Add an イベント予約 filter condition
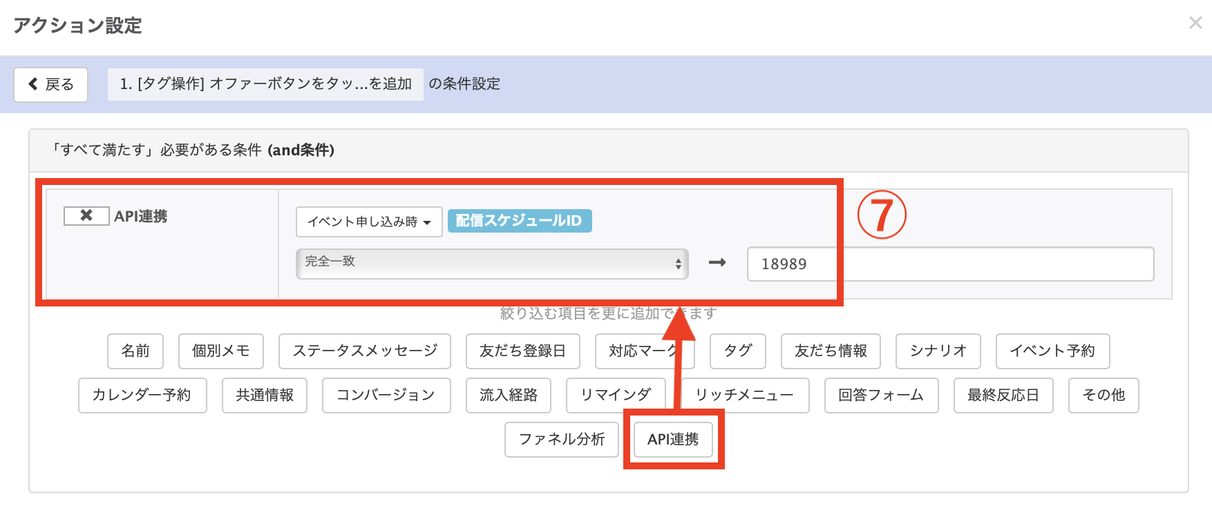Screen dimensions: 1212x508 point(1052,351)
